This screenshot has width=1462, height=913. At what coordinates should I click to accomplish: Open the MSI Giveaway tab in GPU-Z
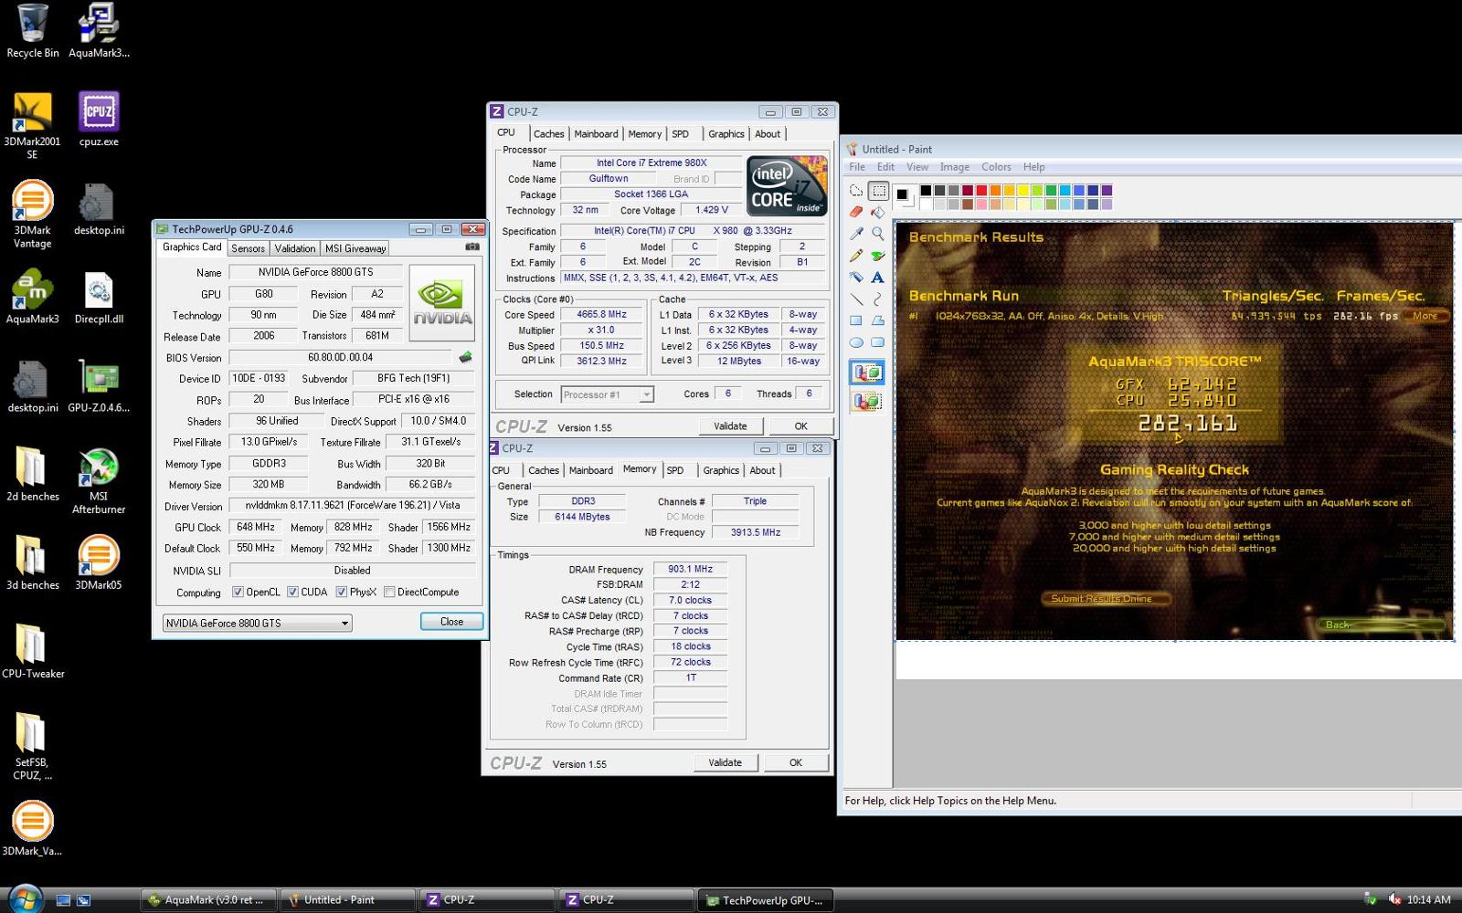click(x=355, y=248)
